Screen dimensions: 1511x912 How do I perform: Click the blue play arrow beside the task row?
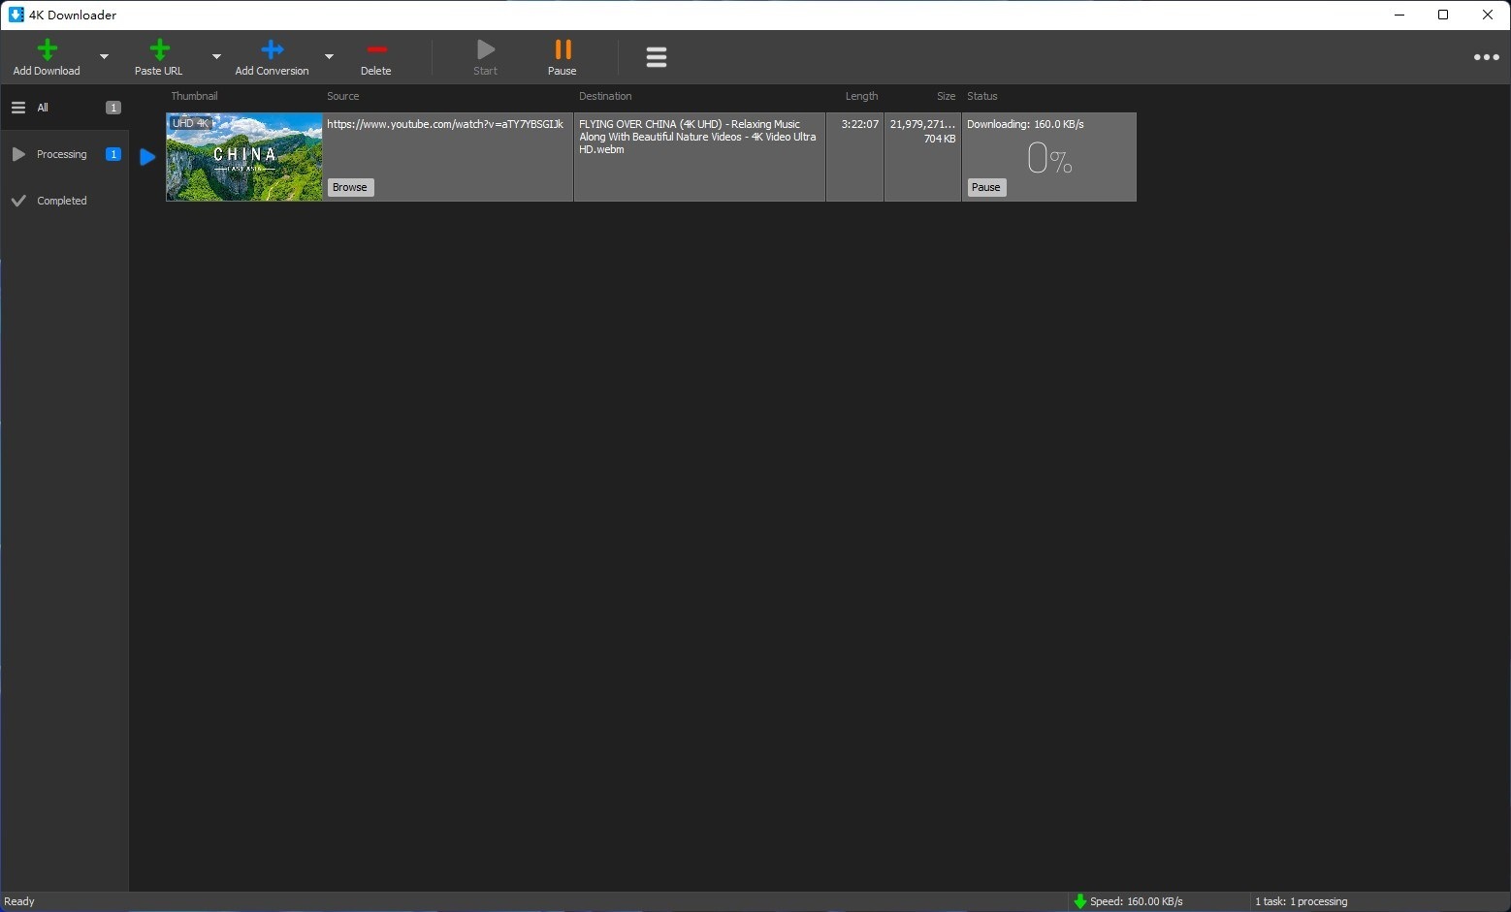point(147,157)
